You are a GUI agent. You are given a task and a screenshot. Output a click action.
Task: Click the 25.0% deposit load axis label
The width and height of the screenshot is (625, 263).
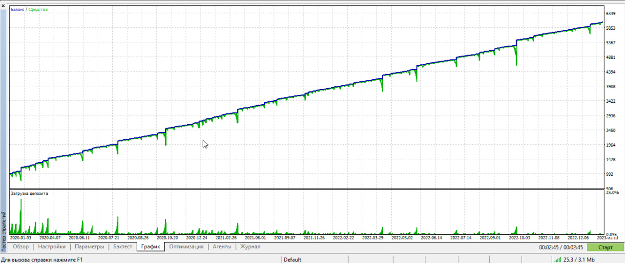(x=612, y=192)
